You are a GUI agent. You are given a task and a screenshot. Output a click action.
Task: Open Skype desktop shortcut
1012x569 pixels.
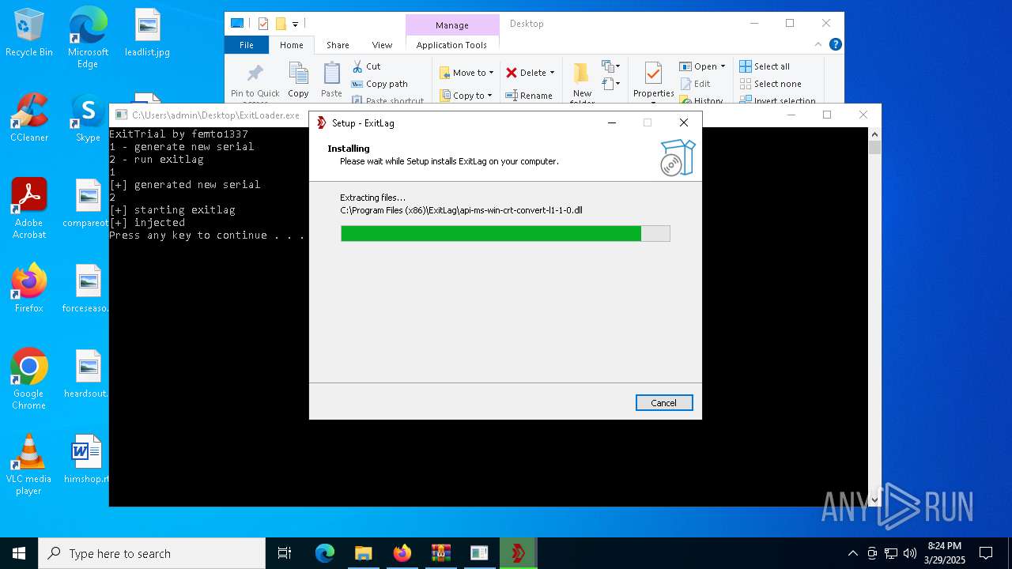click(x=88, y=119)
